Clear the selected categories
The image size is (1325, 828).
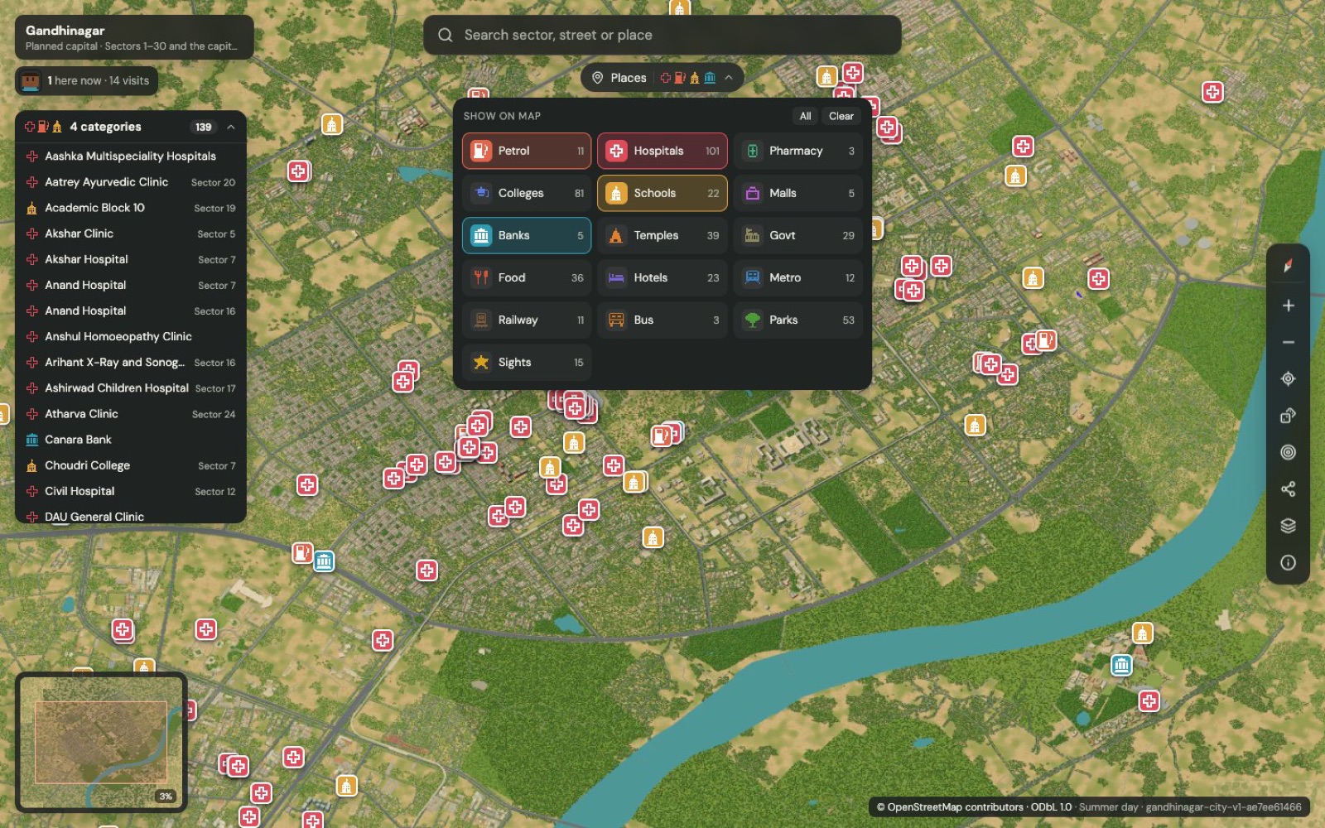point(841,116)
